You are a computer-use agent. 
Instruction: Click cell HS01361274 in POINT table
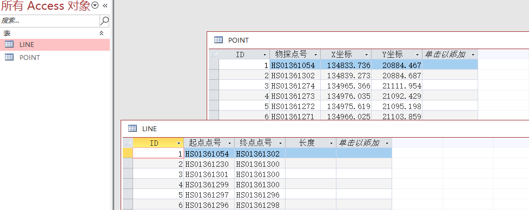295,86
